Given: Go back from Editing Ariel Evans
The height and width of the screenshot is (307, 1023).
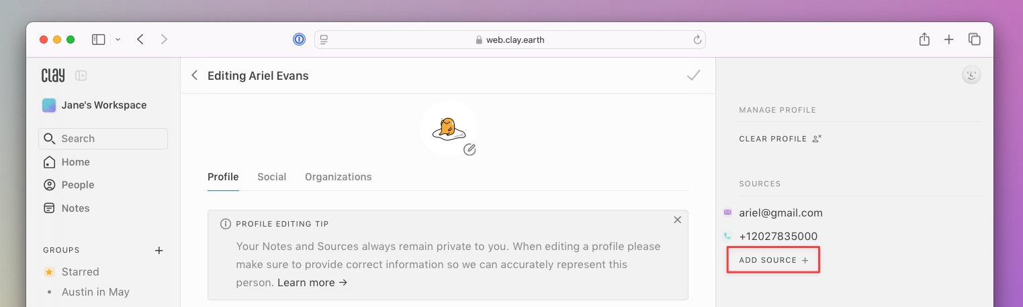Looking at the screenshot, I should click(195, 76).
